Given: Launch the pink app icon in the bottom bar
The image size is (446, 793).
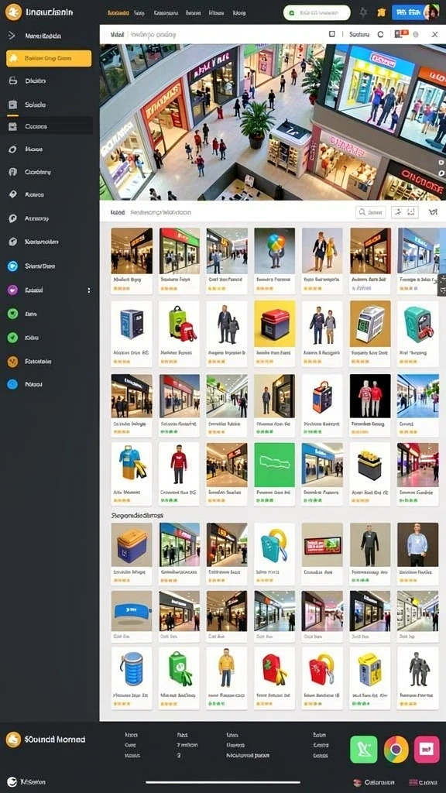Looking at the screenshot, I should [x=427, y=749].
